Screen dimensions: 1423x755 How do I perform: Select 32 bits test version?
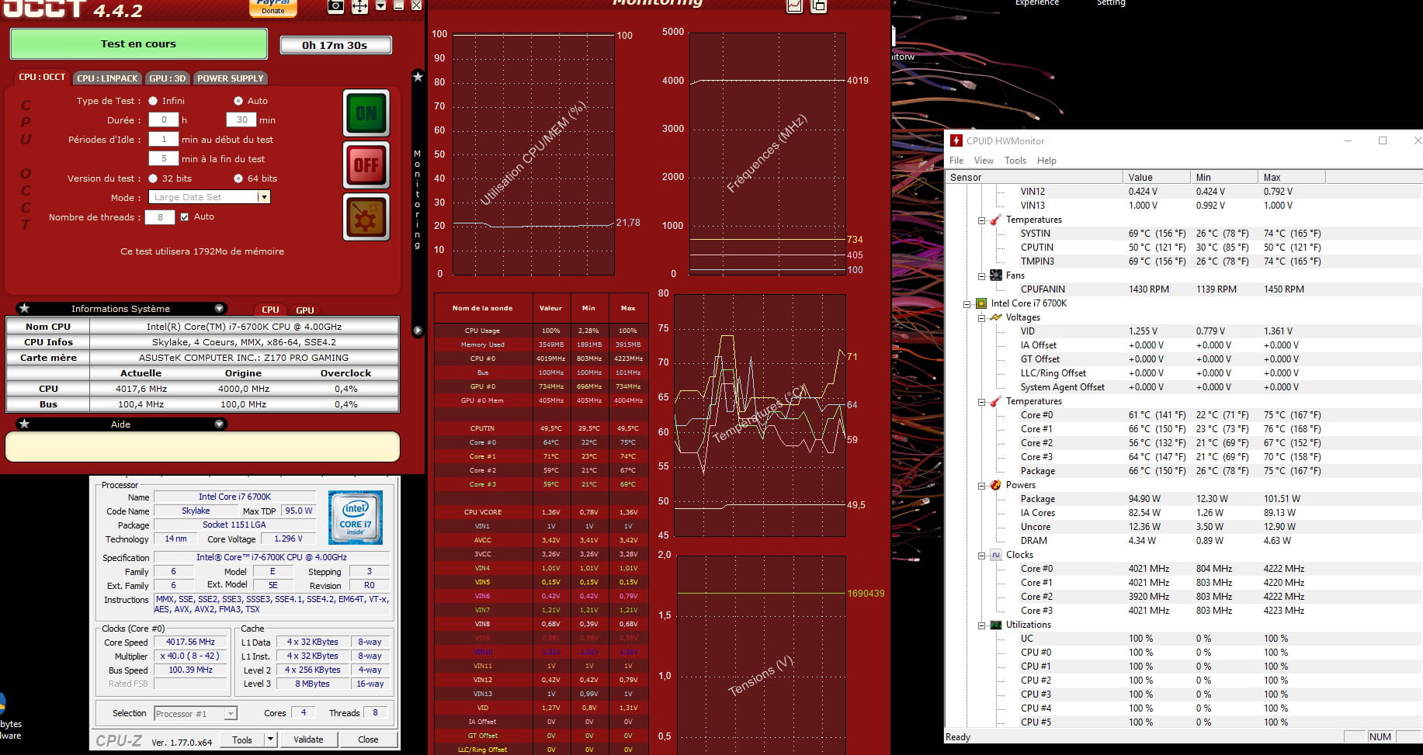(153, 178)
